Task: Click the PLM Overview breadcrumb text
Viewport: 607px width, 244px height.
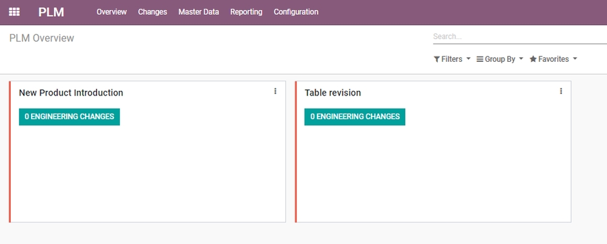Action: point(41,38)
